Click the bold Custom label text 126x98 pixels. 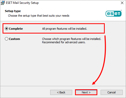coord(14,39)
